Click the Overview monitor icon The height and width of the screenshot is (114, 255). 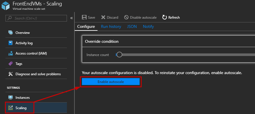(10, 32)
